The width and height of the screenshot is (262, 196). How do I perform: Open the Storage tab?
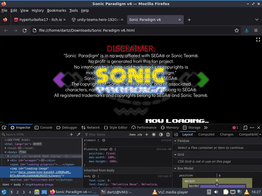192,128
